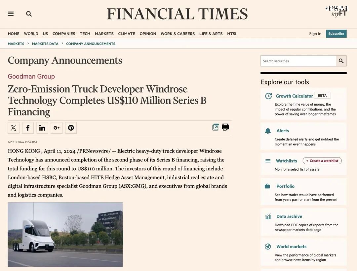The image size is (357, 271).
Task: Share article on X (Twitter)
Action: [14, 128]
